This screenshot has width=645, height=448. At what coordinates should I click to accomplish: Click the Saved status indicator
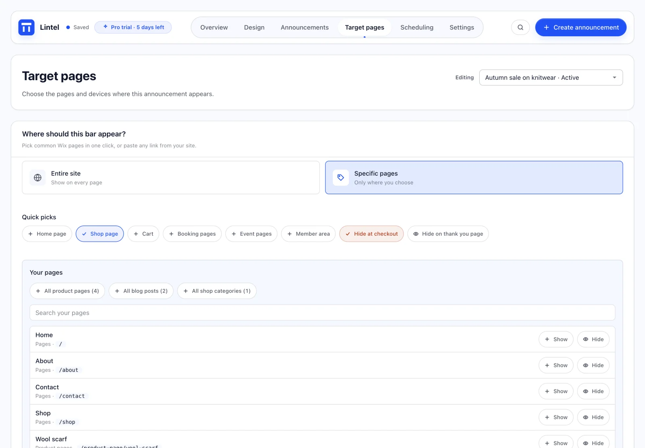pos(77,27)
